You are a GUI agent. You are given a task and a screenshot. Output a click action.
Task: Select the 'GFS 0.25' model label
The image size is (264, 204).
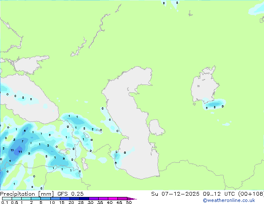[x=70, y=194]
